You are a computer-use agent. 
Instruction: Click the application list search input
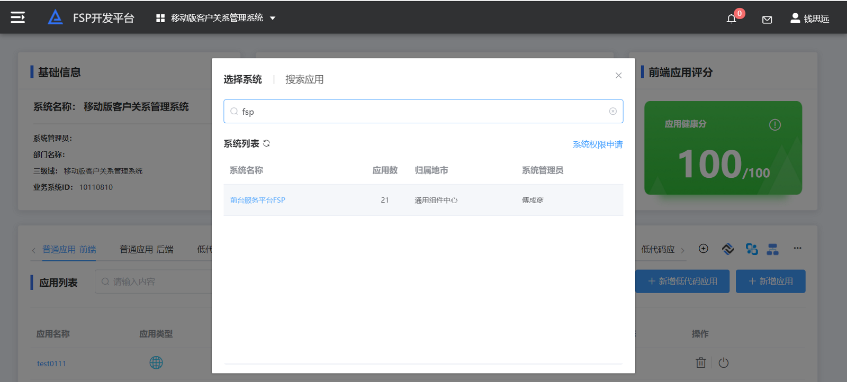(154, 281)
